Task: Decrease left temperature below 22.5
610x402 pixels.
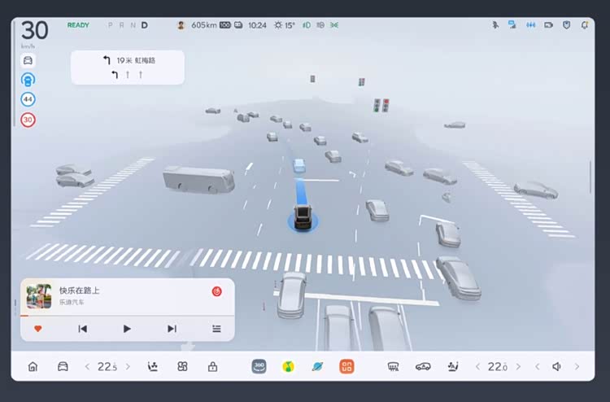Action: point(88,367)
